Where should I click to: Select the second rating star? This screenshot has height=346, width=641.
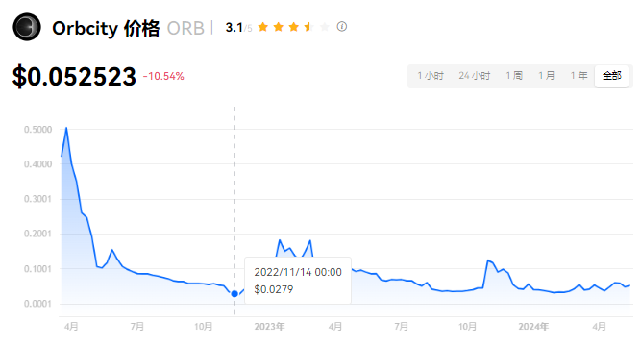[279, 27]
